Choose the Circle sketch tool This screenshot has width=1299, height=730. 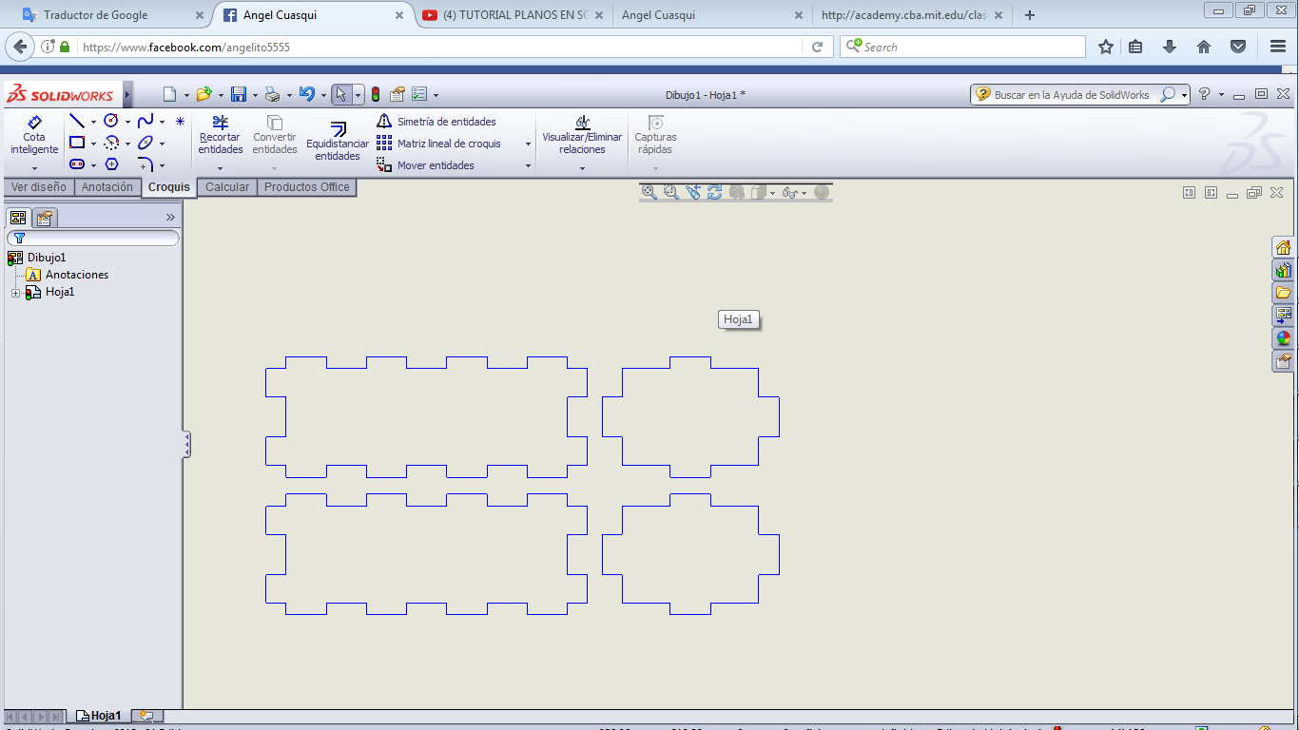pyautogui.click(x=111, y=121)
